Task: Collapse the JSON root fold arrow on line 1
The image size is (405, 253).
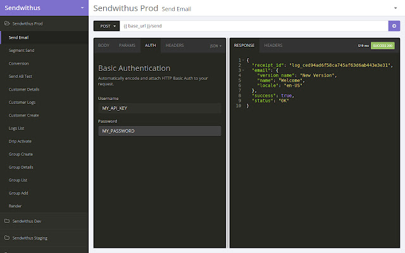Action: (x=244, y=59)
